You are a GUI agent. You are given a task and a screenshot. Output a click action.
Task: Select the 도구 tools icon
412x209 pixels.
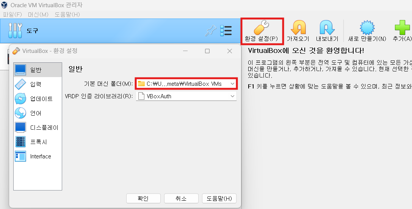[16, 31]
